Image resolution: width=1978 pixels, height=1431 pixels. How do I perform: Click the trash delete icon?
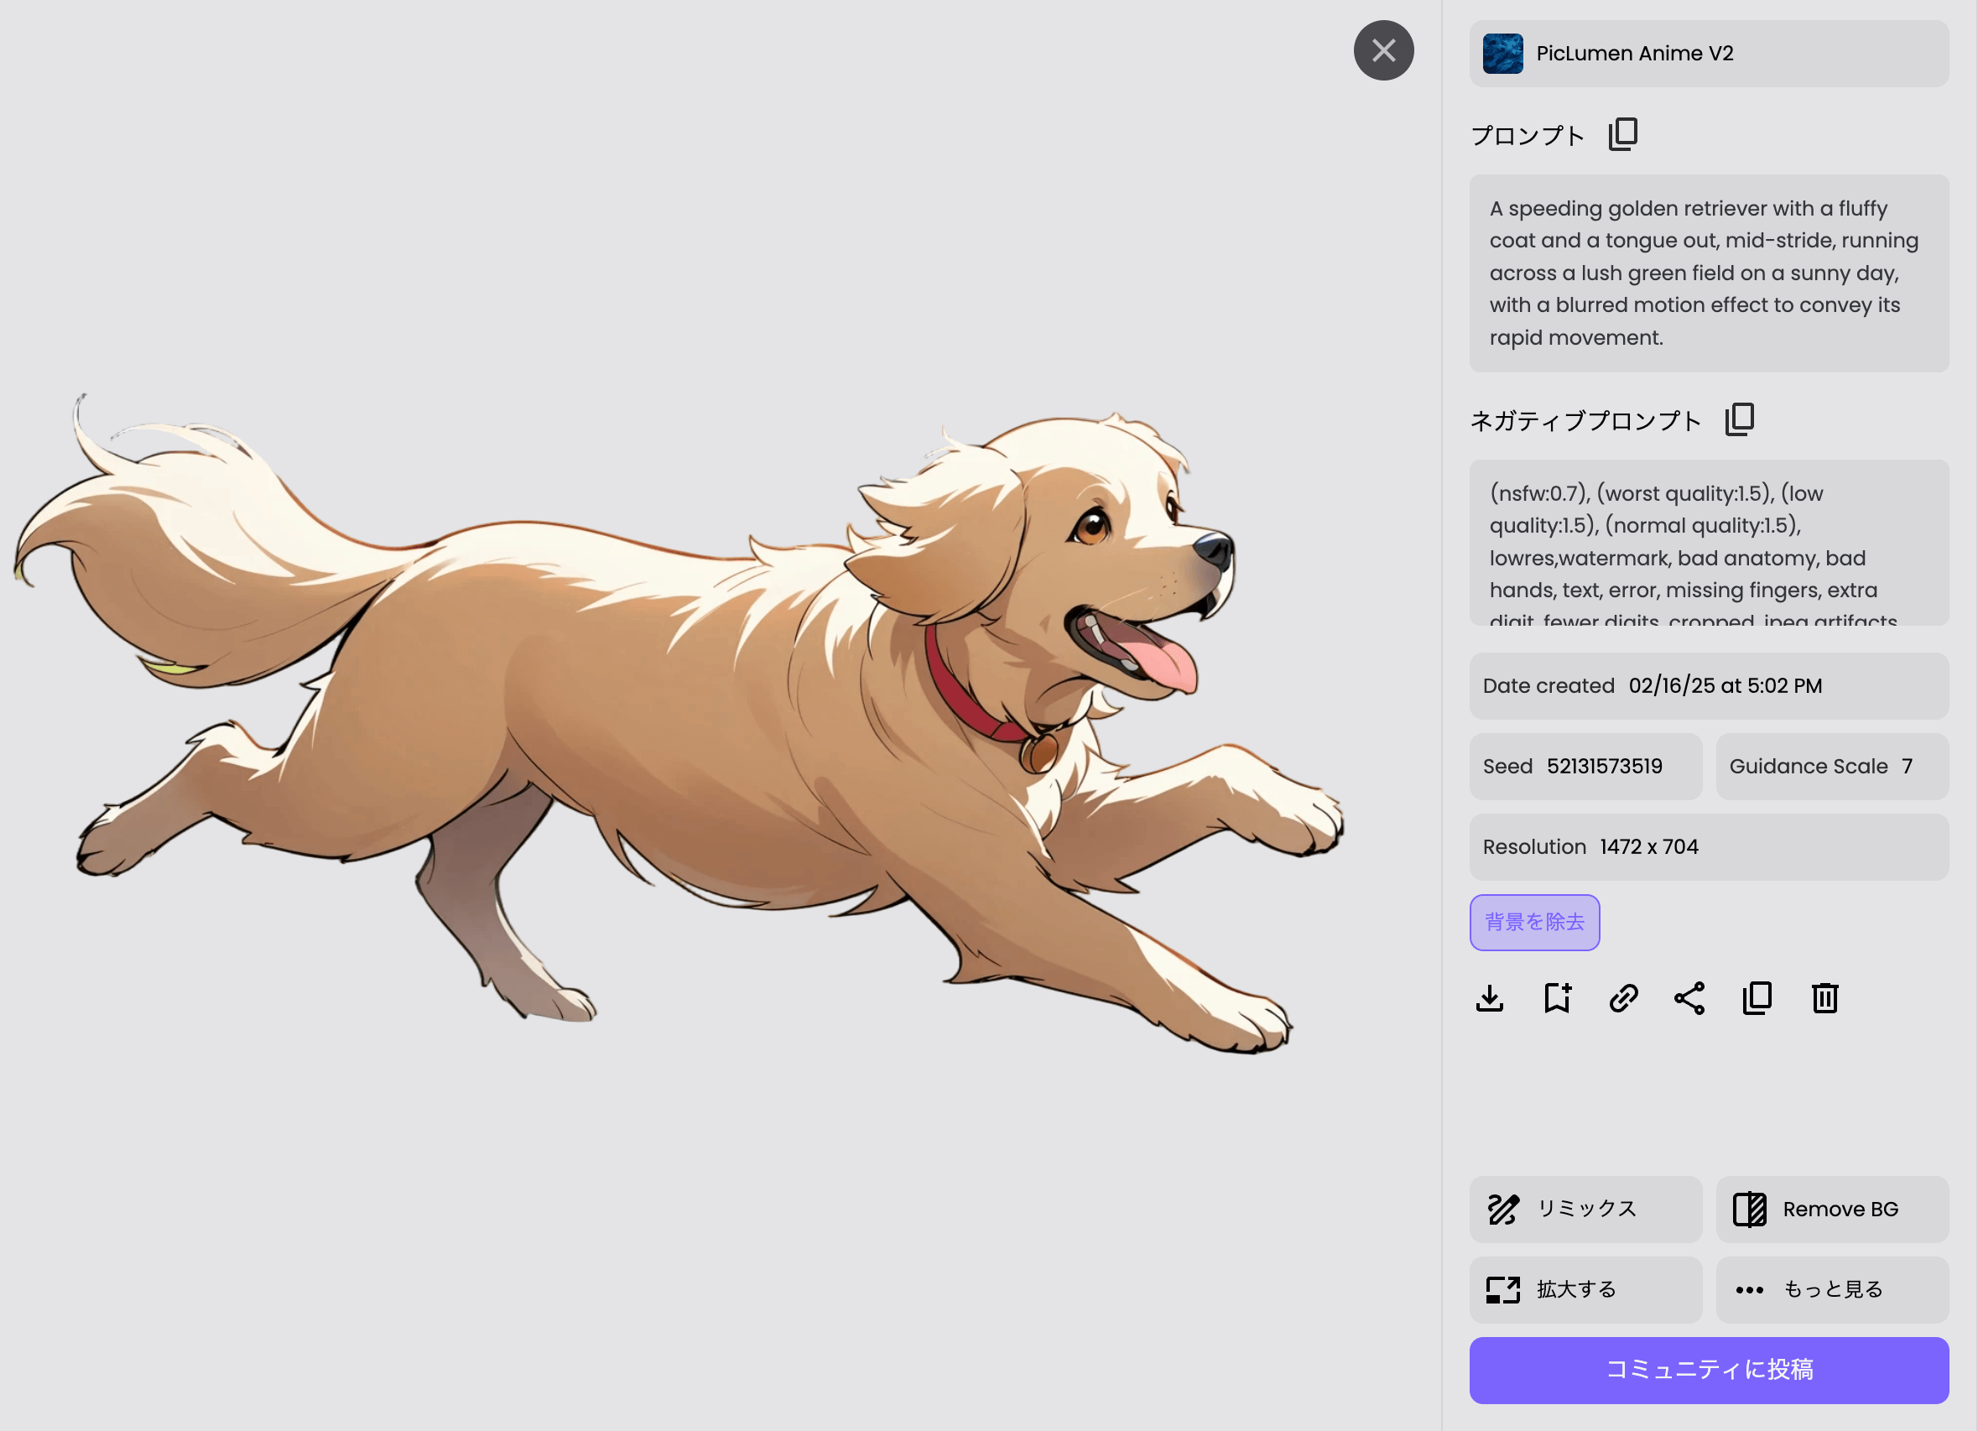[x=1824, y=997]
